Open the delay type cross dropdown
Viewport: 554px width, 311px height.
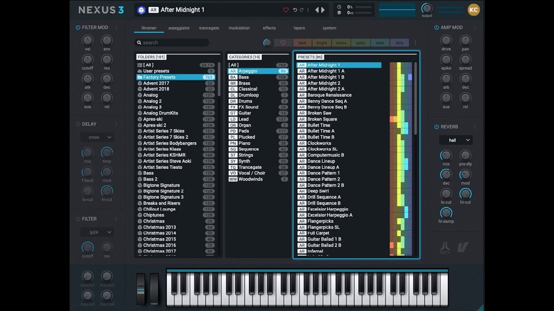[x=97, y=137]
